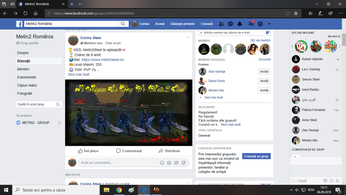Open the 282 de membri link
Viewport: 346px width, 195px height.
[x=260, y=40]
